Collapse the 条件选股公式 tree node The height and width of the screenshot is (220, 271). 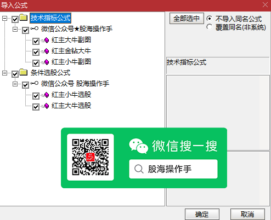coord(4,73)
